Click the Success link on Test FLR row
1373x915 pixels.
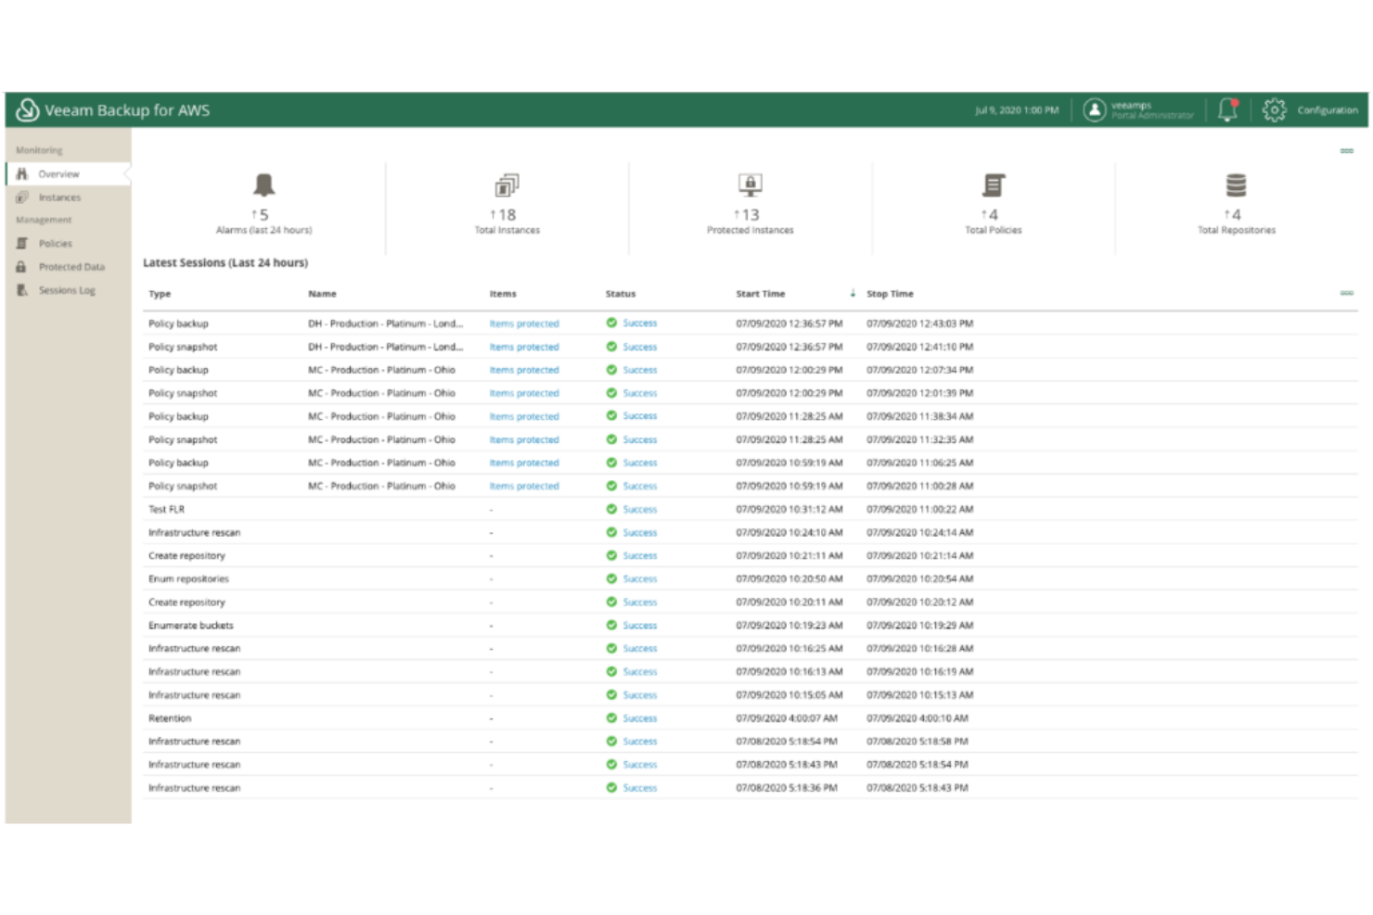[638, 509]
